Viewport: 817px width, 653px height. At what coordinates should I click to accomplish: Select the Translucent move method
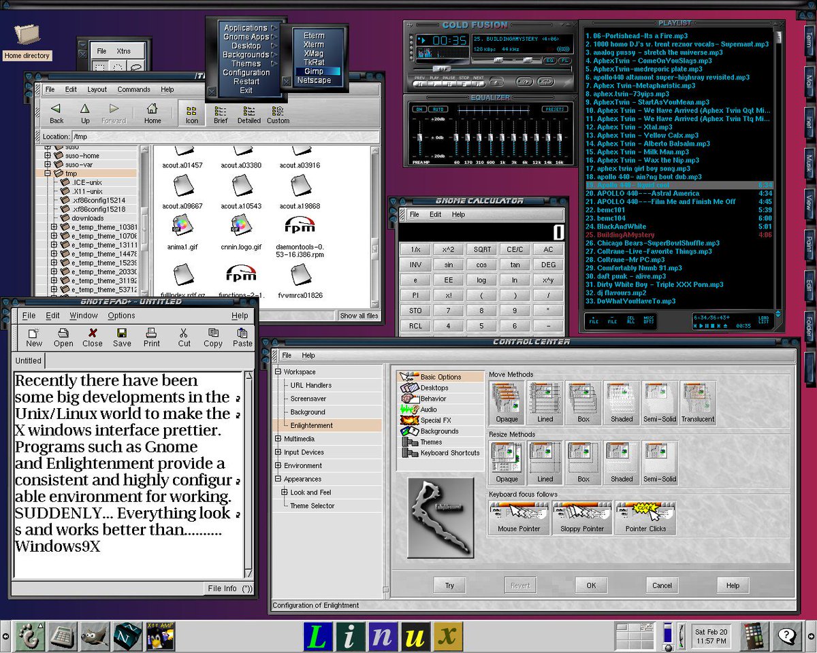click(x=698, y=403)
